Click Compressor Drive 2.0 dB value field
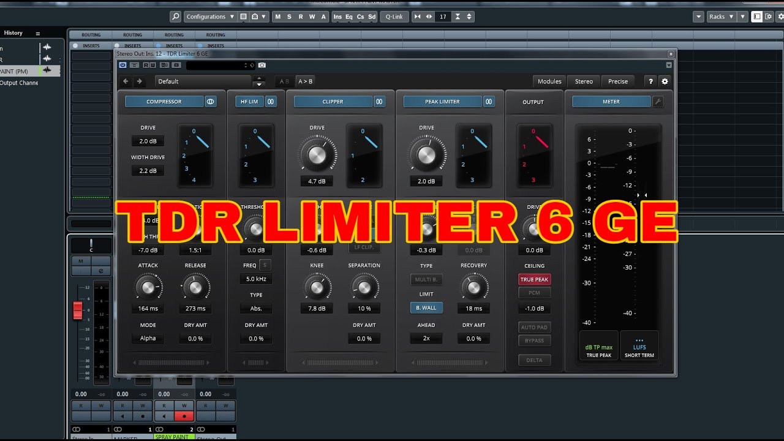 tap(148, 141)
